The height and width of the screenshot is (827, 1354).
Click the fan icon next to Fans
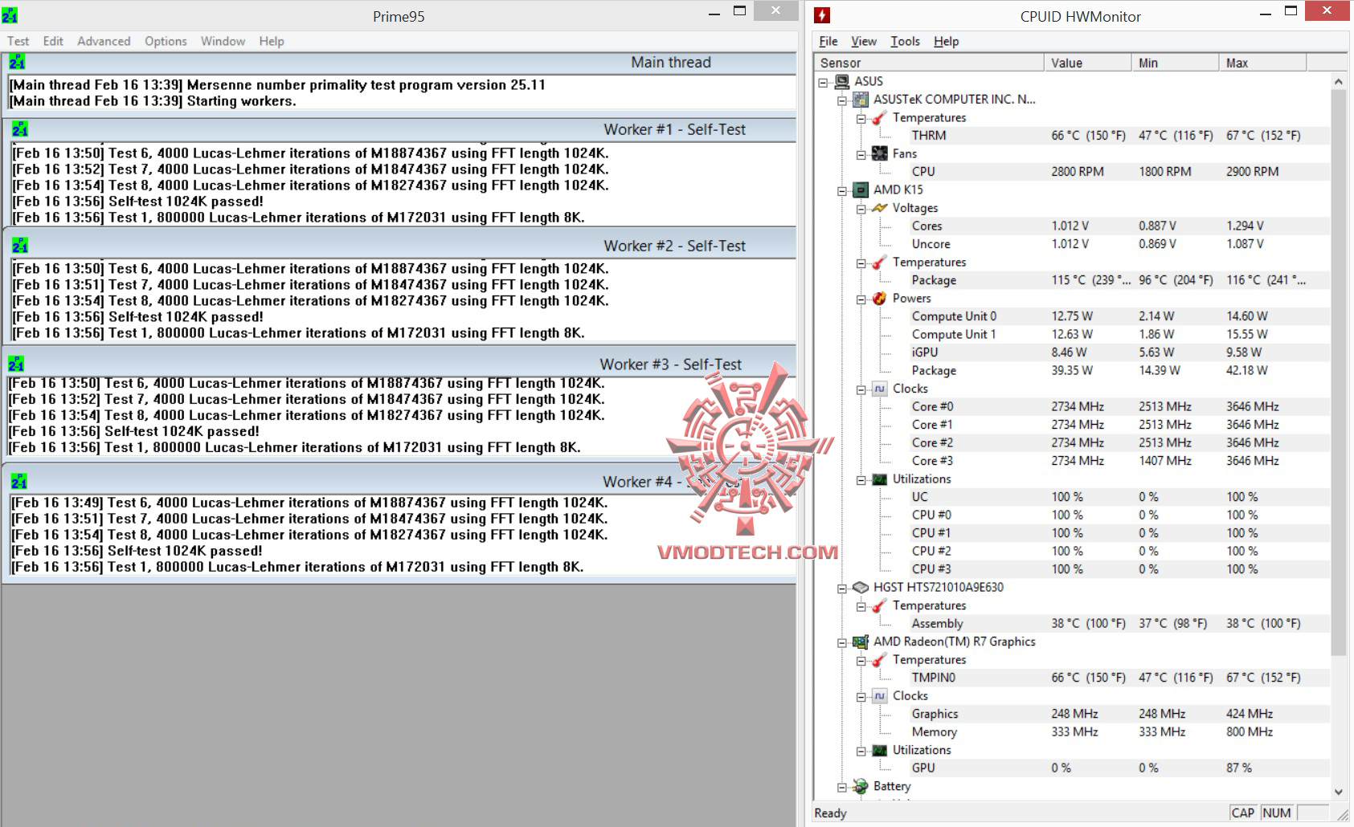[880, 153]
